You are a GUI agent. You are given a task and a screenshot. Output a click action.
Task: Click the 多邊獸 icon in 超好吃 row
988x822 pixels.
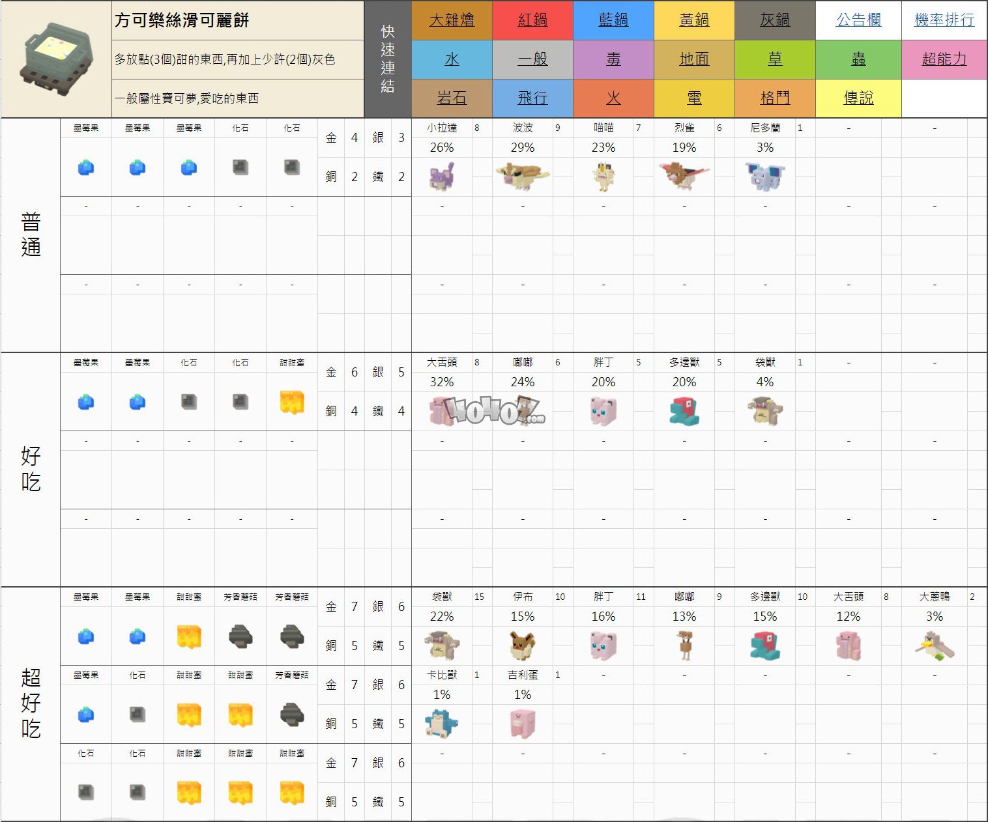tap(765, 645)
